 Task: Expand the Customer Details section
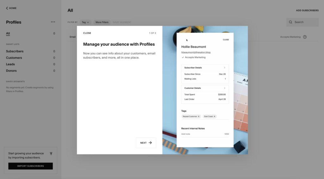[x=225, y=88]
